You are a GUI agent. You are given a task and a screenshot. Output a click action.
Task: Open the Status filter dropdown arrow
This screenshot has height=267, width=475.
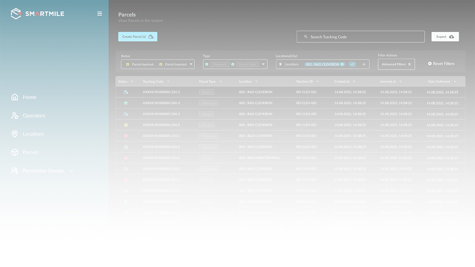(191, 64)
